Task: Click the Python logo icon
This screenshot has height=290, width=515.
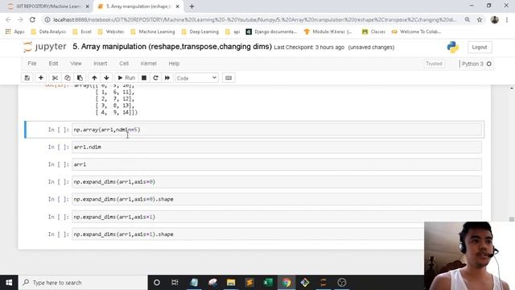Action: click(452, 47)
